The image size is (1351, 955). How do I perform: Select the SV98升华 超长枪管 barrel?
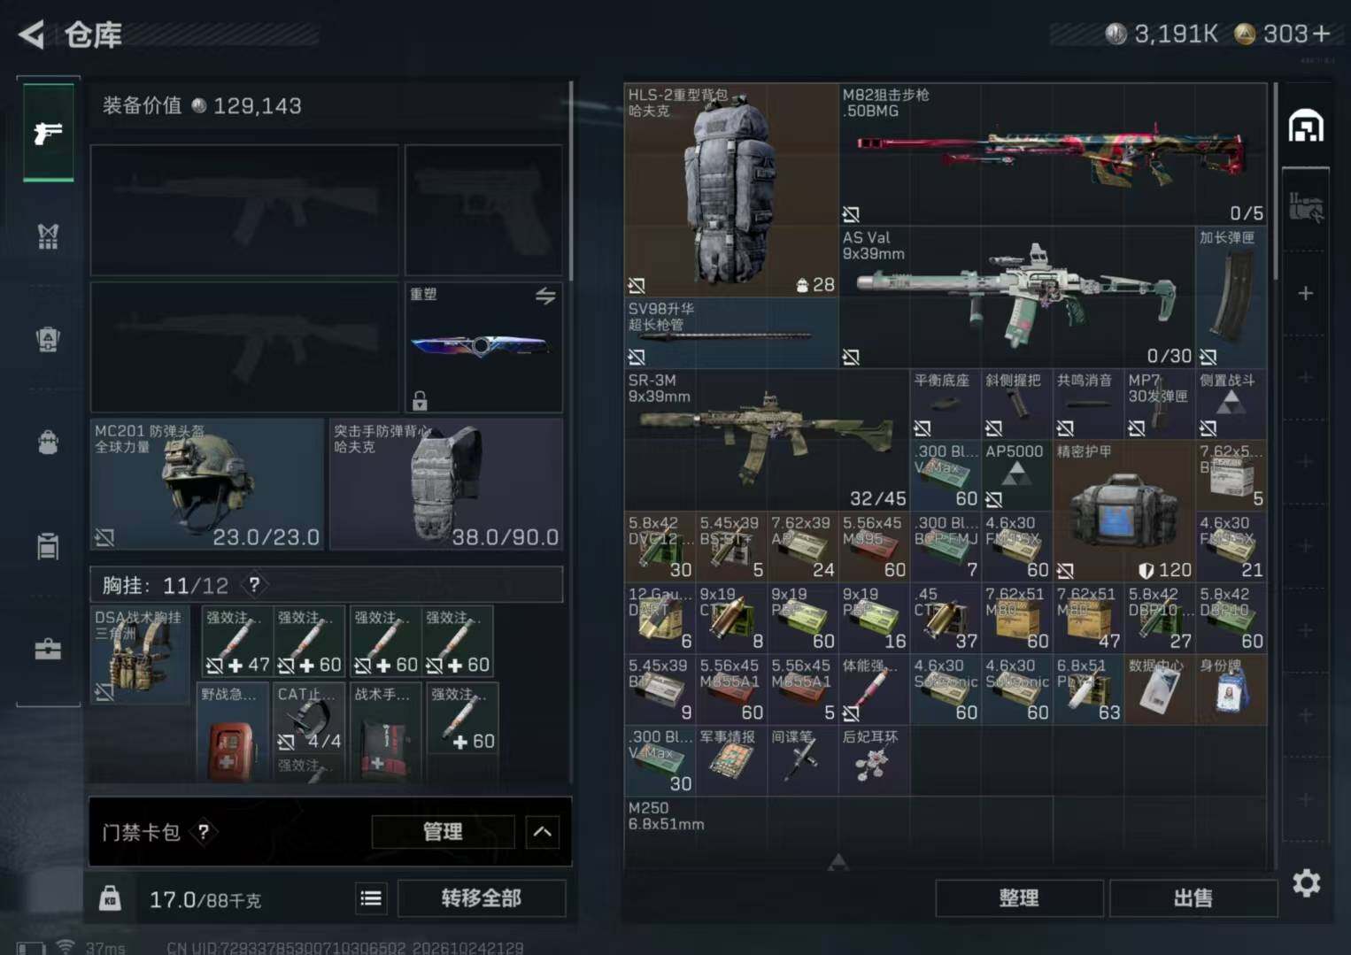pos(731,333)
